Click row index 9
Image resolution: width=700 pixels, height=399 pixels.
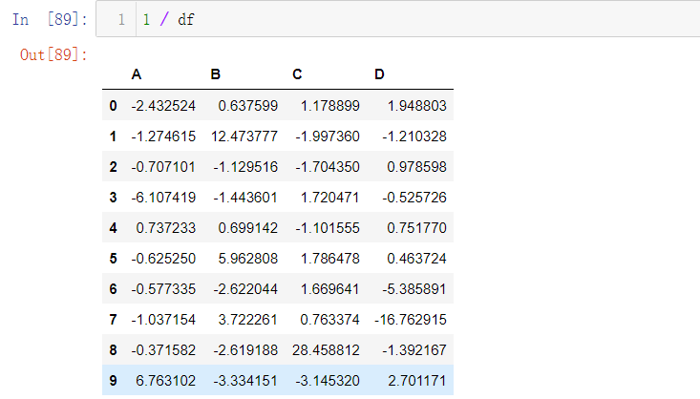coord(113,381)
